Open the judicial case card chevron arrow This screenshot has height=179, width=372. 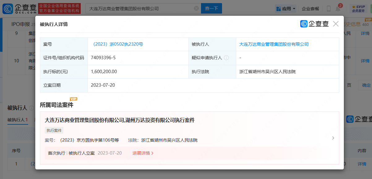pos(333,138)
